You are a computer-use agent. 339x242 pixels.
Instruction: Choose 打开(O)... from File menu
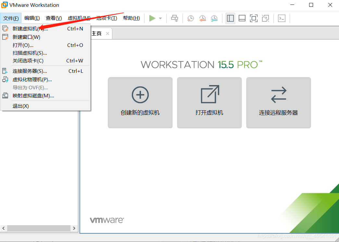pyautogui.click(x=45, y=45)
